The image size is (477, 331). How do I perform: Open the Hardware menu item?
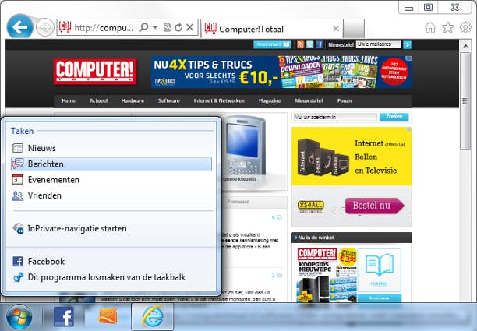132,101
